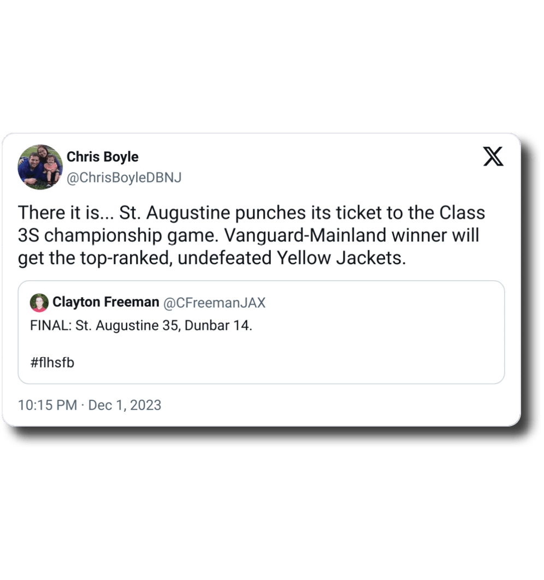This screenshot has width=544, height=580.
Task: Click "Yellow Jackets" in the tweet text
Action: click(340, 258)
